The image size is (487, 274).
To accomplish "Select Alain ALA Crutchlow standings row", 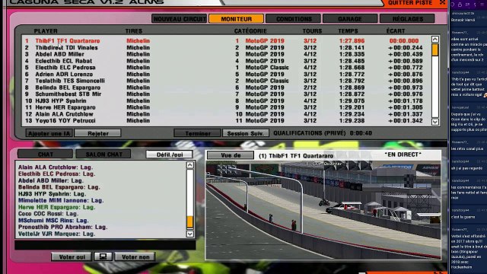I will [x=226, y=114].
